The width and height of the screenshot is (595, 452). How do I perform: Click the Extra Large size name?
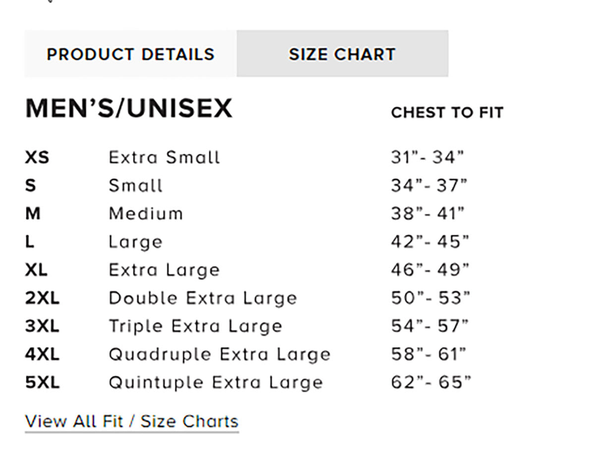[x=164, y=270]
